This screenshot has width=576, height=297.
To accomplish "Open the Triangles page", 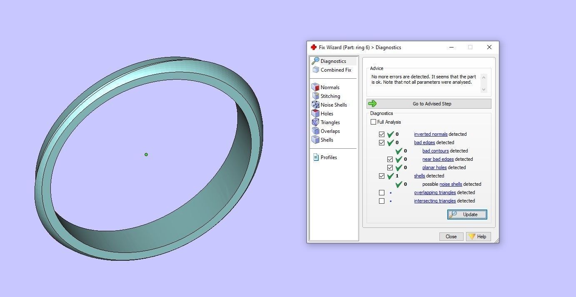I will [x=330, y=122].
